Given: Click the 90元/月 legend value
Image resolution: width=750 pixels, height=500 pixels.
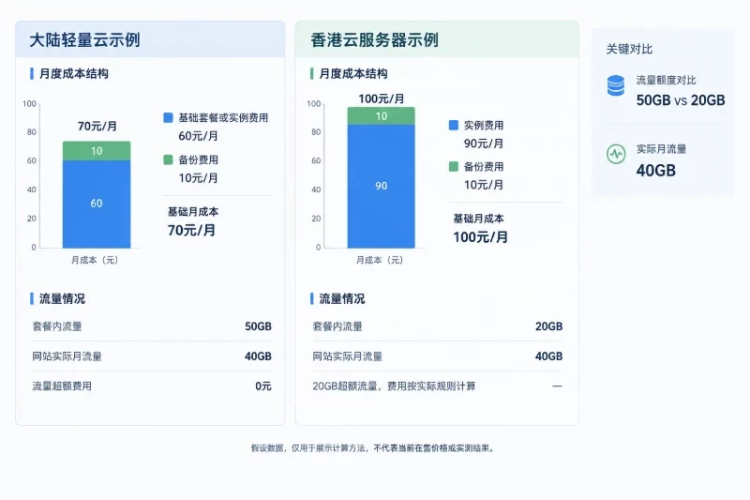Looking at the screenshot, I should 484,144.
